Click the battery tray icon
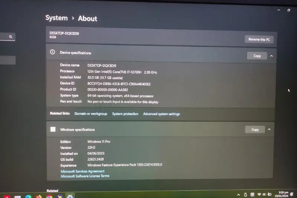 click(x=269, y=194)
